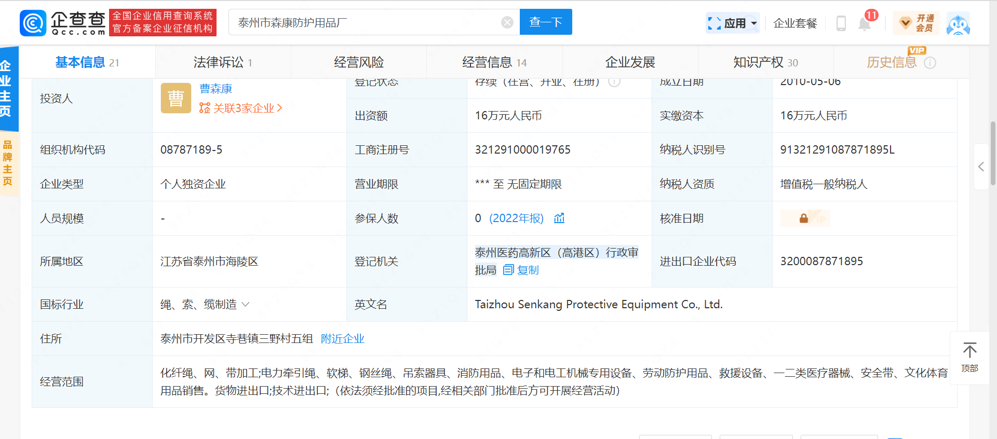Image resolution: width=997 pixels, height=439 pixels.
Task: Collapse the right side panel arrow
Action: point(981,167)
